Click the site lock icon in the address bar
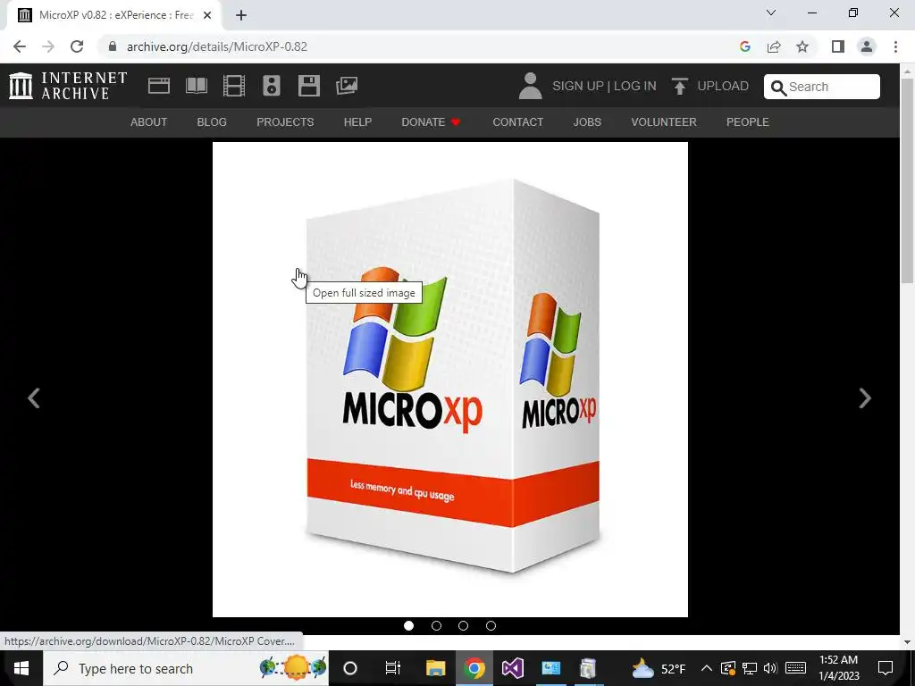This screenshot has height=686, width=915. tap(112, 46)
